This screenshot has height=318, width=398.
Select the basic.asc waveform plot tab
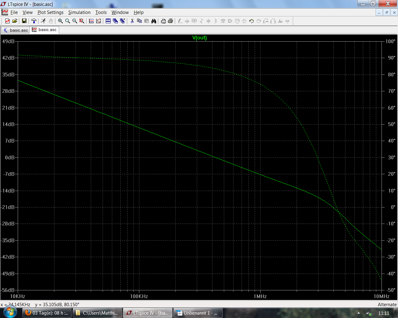click(44, 30)
